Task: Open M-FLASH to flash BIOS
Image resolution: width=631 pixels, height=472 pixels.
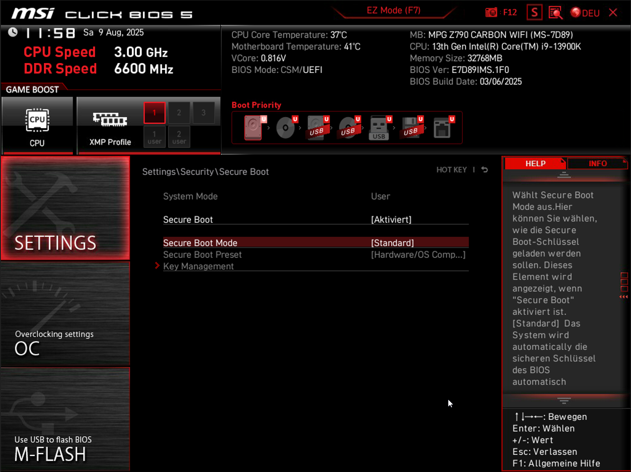Action: 65,419
